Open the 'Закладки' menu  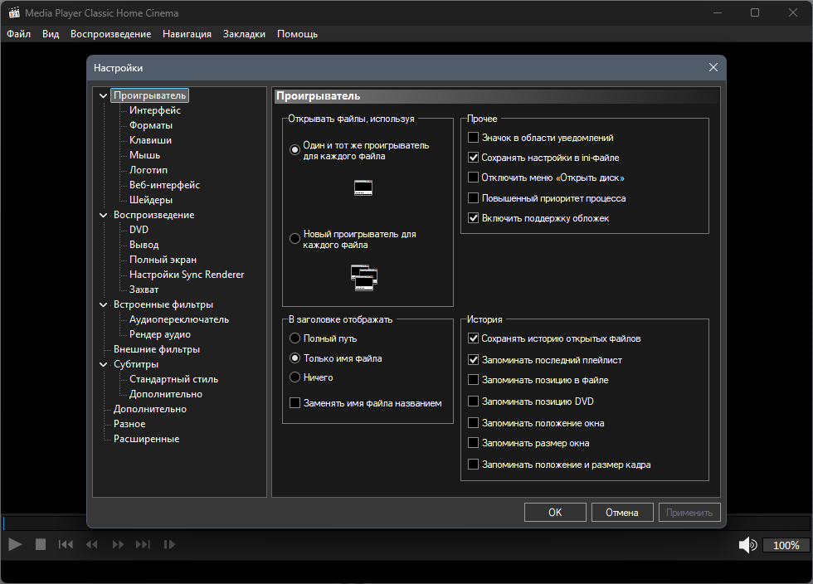[x=244, y=34]
